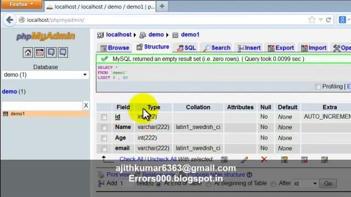The image size is (351, 197).
Task: Click the Primary key icon for selected
Action: point(284,159)
